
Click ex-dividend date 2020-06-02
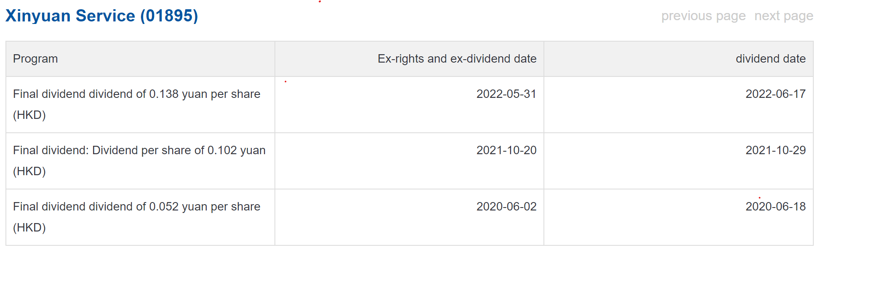pos(506,207)
